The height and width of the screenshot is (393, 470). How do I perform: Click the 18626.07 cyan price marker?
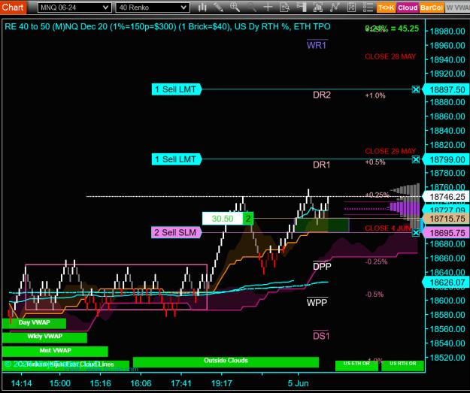446,283
